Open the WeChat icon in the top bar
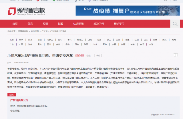This screenshot has height=119, width=183. pyautogui.click(x=54, y=1)
